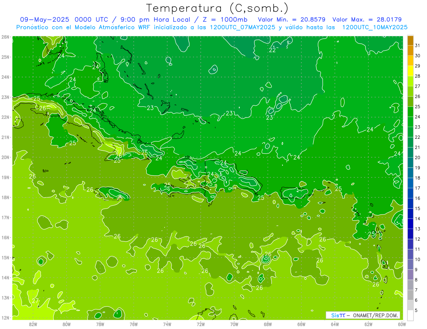Click the legend scale value '10'
This screenshot has height=329, width=427.
pyautogui.click(x=417, y=259)
